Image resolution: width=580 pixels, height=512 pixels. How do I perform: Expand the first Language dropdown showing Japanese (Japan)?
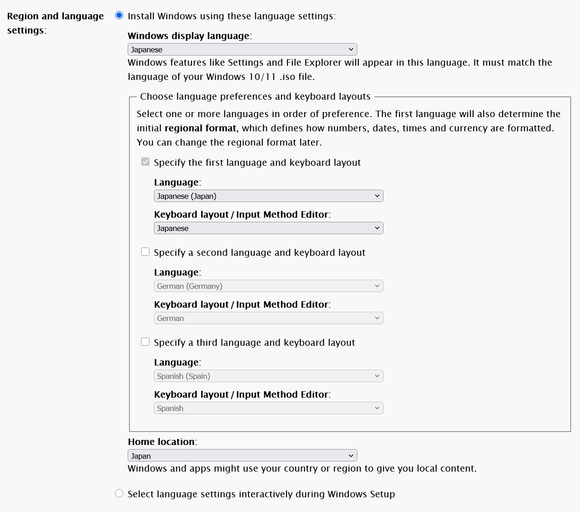pos(268,196)
